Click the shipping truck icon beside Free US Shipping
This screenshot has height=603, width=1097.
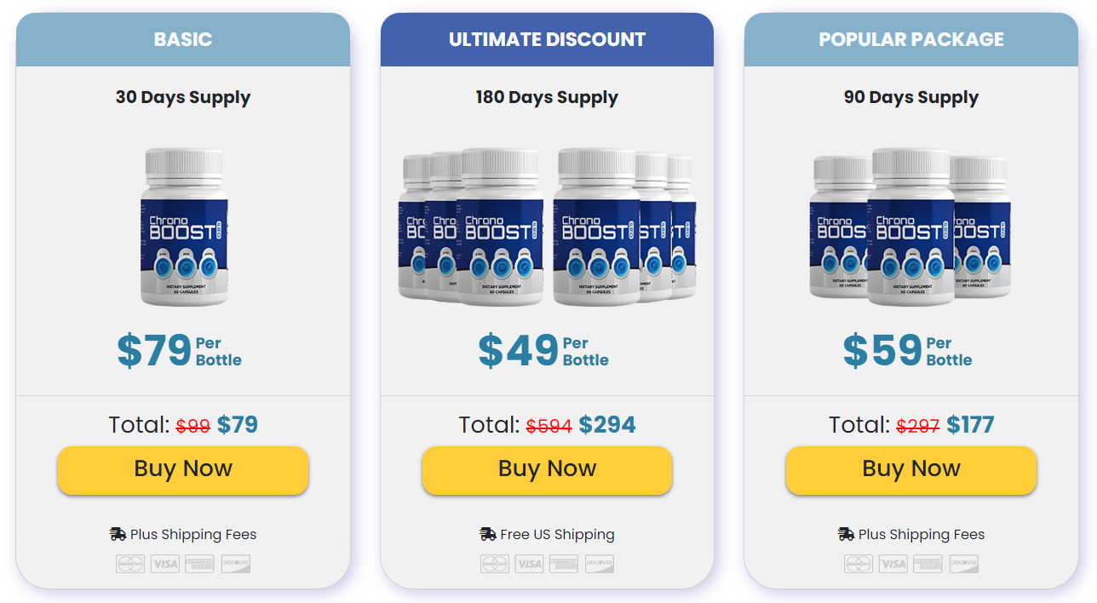coord(485,534)
